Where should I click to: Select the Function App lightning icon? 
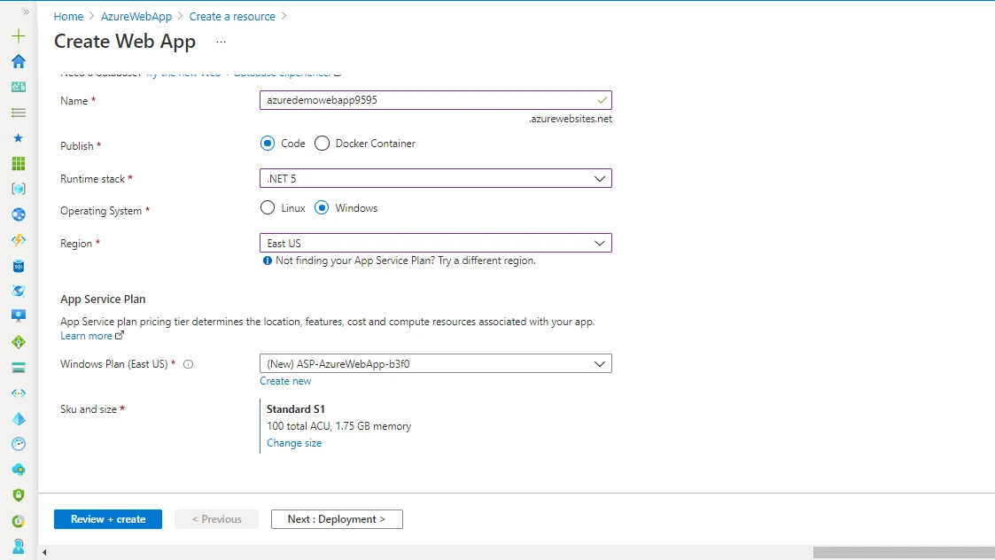pos(18,239)
